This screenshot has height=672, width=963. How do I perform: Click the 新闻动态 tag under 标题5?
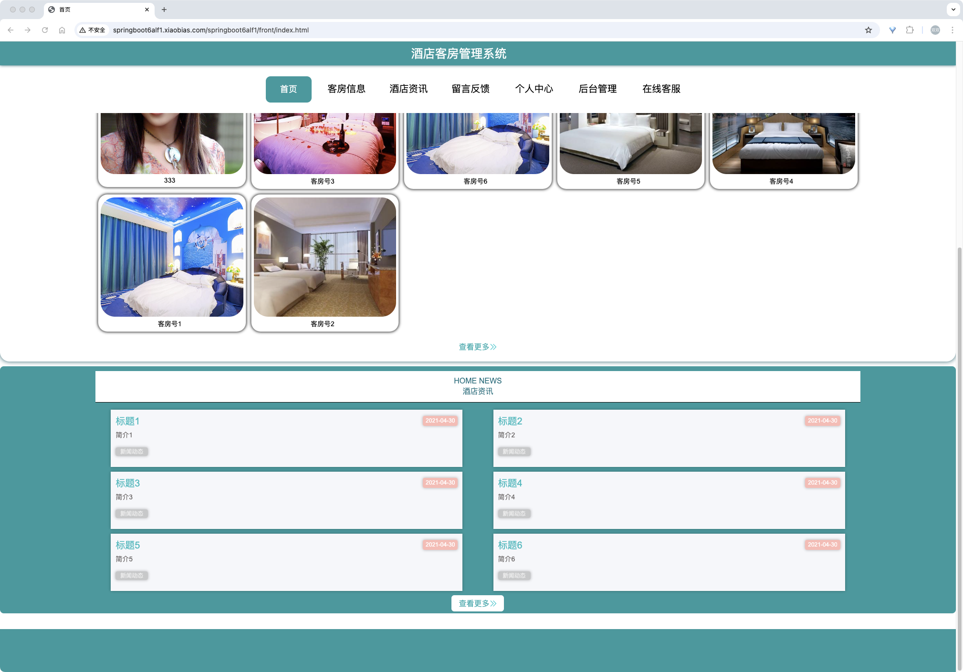click(132, 576)
